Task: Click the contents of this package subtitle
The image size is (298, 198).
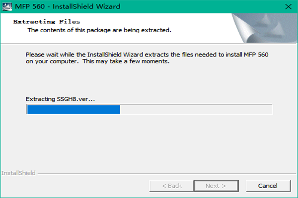Action: (99, 30)
